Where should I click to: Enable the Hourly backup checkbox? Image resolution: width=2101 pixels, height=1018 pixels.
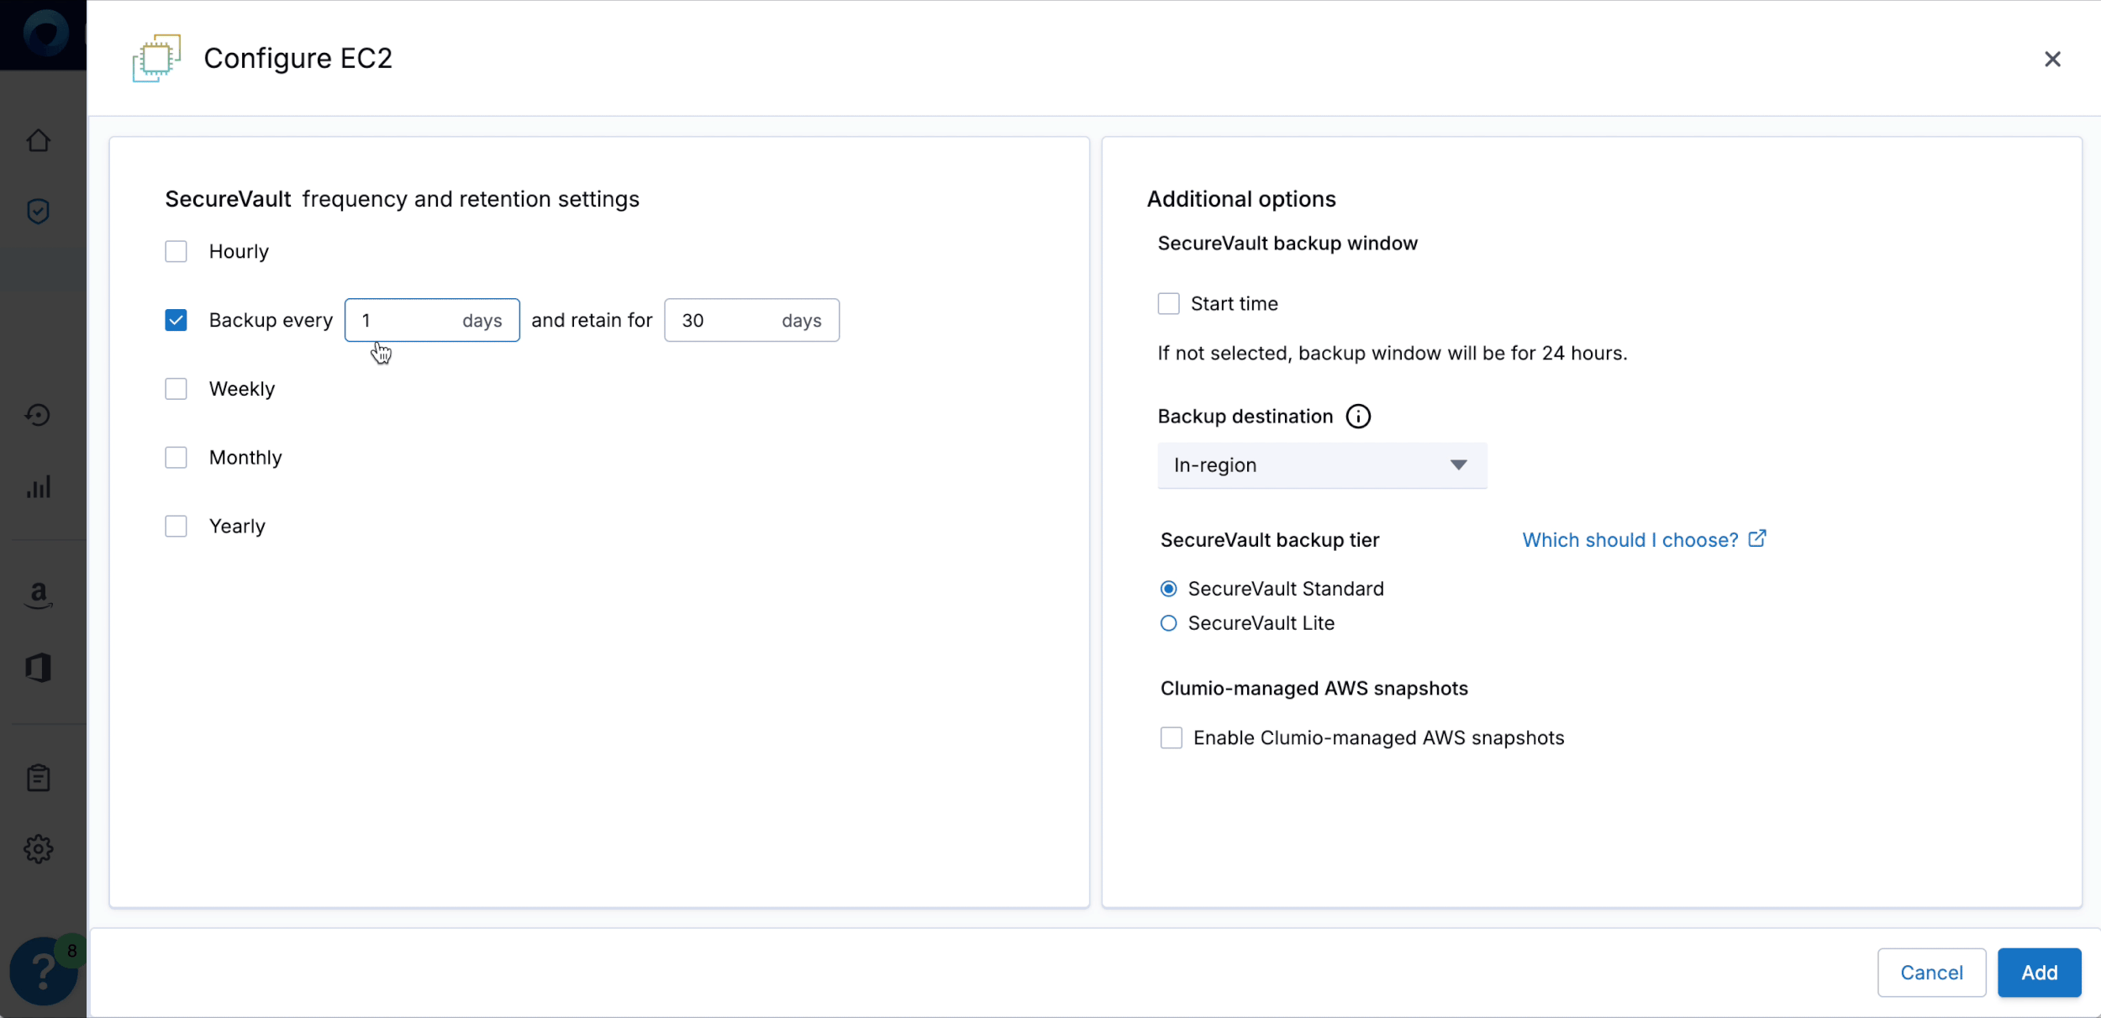pyautogui.click(x=176, y=251)
